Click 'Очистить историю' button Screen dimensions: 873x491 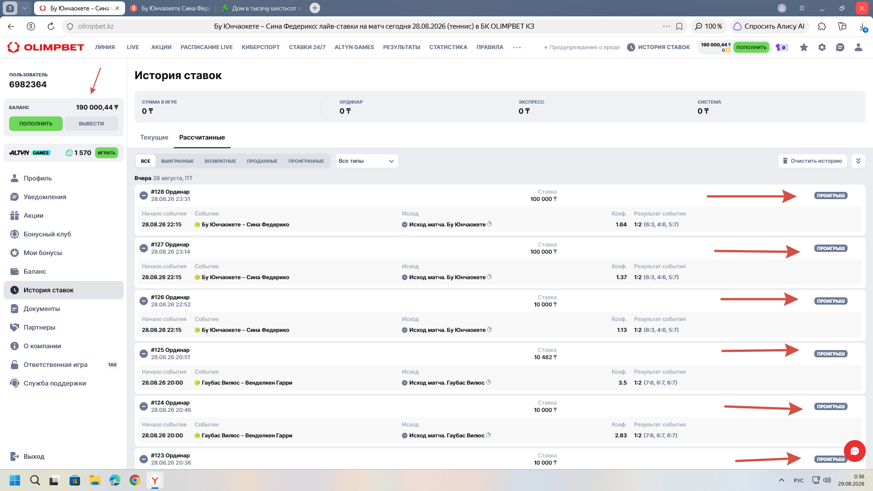coord(813,161)
